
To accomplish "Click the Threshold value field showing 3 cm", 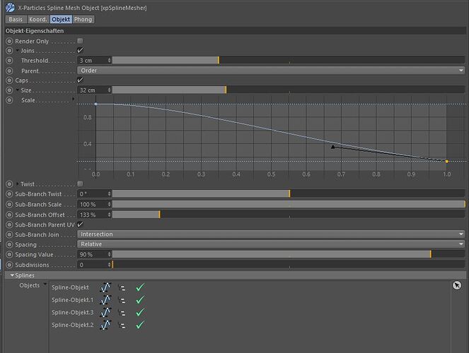I will (x=94, y=60).
